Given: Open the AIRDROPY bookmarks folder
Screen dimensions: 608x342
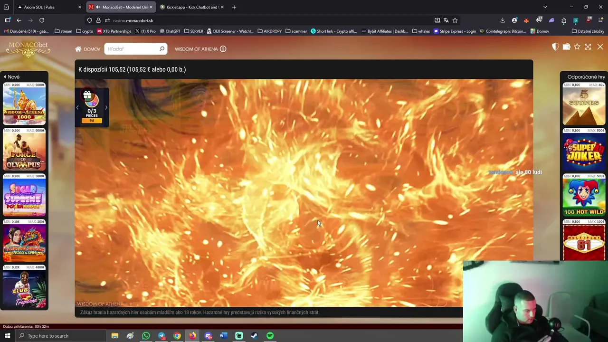Looking at the screenshot, I should [270, 31].
